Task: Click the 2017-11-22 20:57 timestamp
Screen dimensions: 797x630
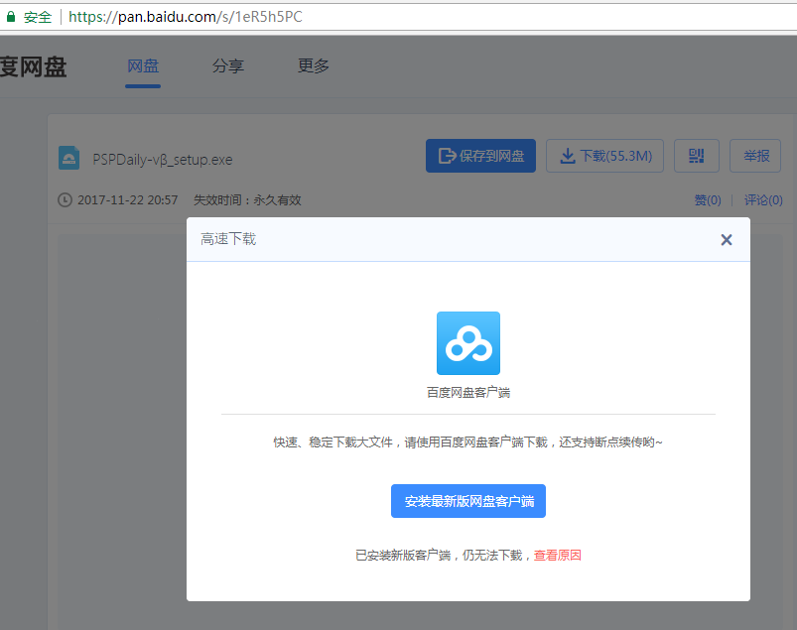Action: pos(128,200)
